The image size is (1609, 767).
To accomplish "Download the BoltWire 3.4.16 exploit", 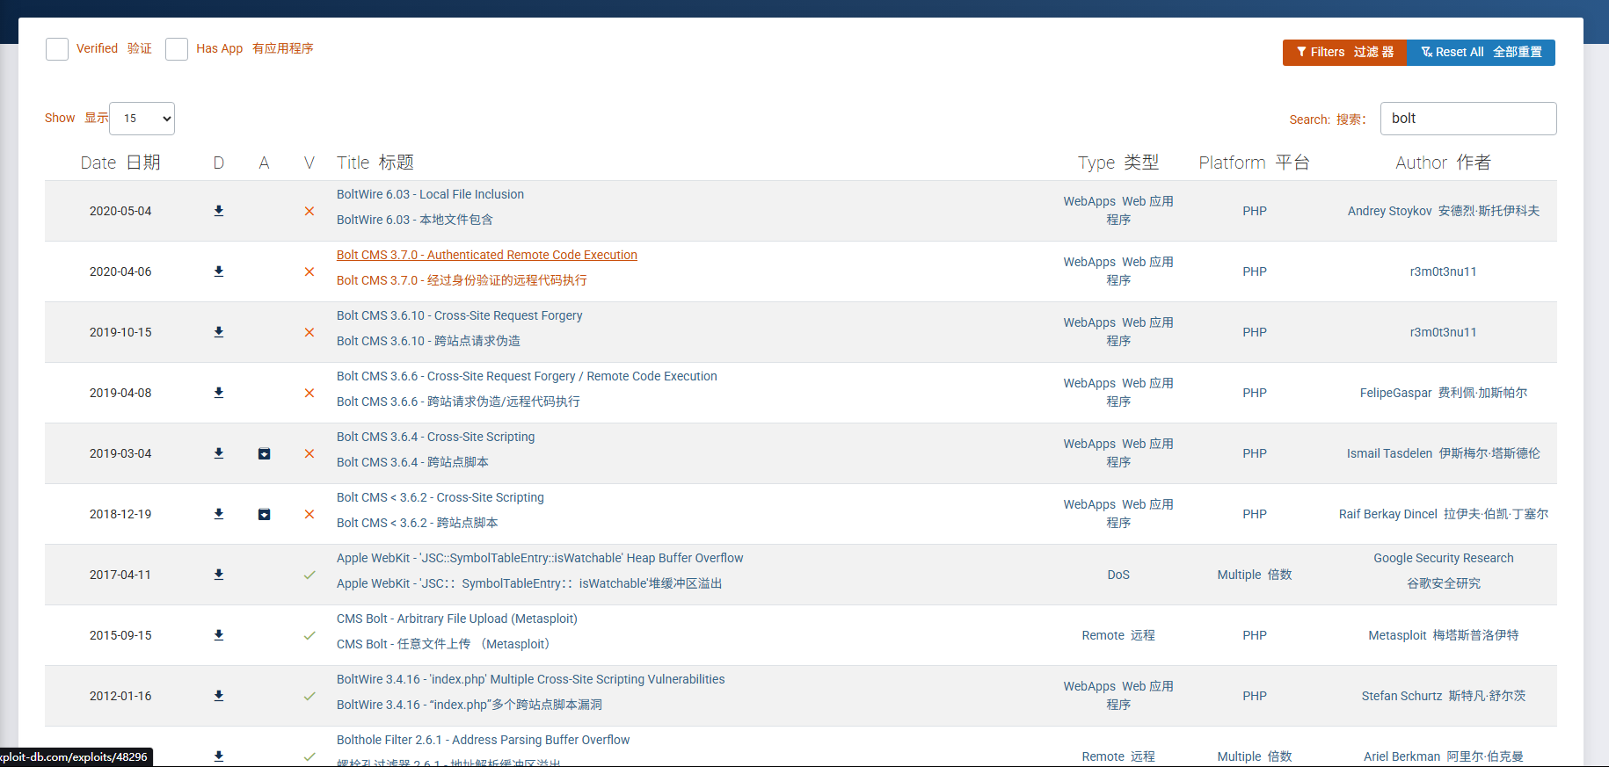I will 219,696.
